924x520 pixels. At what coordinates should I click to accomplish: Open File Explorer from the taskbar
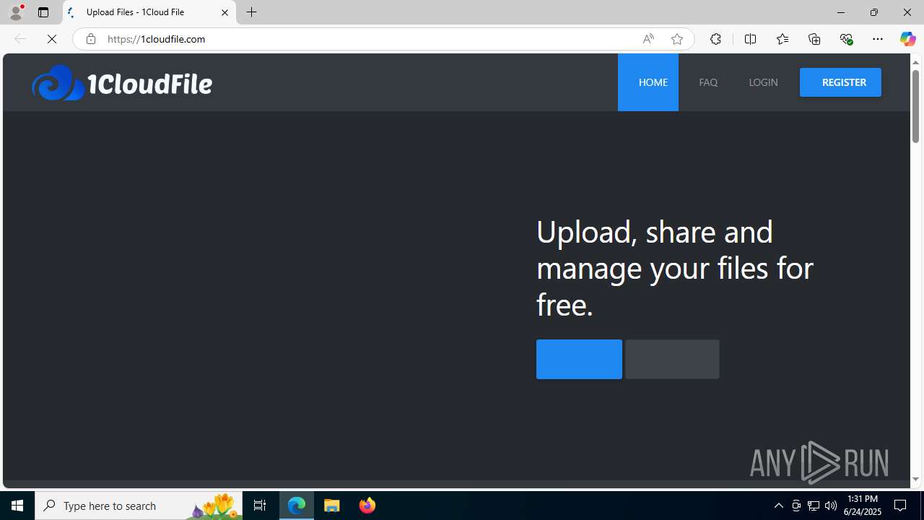click(x=332, y=506)
